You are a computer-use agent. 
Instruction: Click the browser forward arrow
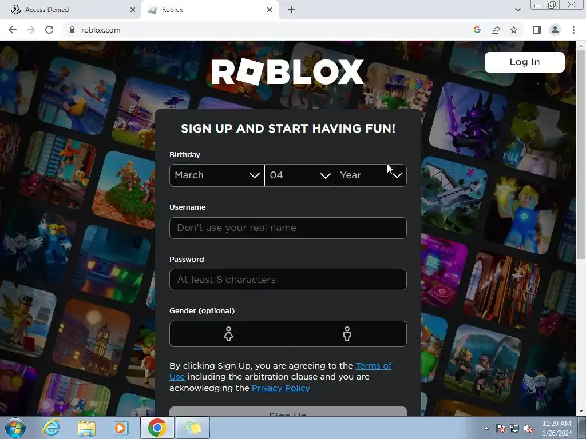31,30
